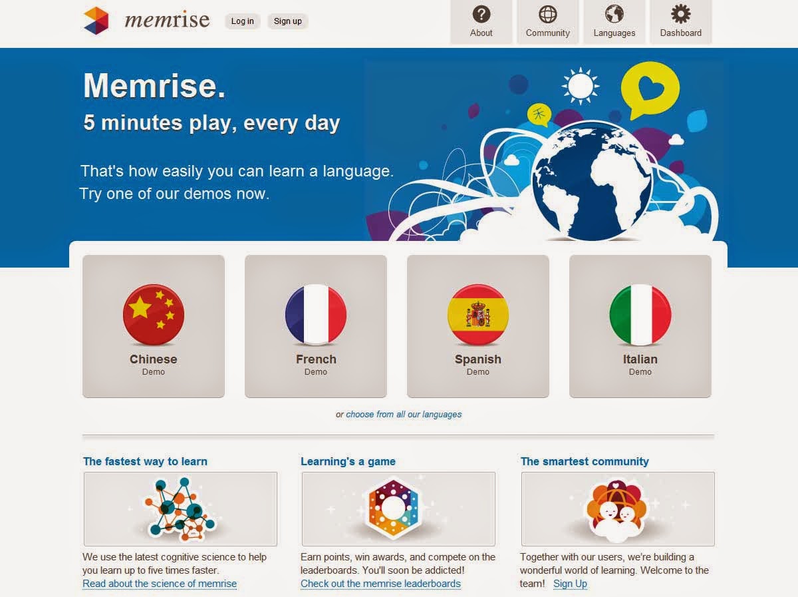Click the Chinese flag icon
The height and width of the screenshot is (597, 798).
pos(154,315)
